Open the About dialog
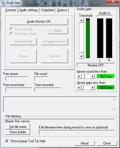The height and width of the screenshot is (148, 120). pyautogui.click(x=85, y=143)
